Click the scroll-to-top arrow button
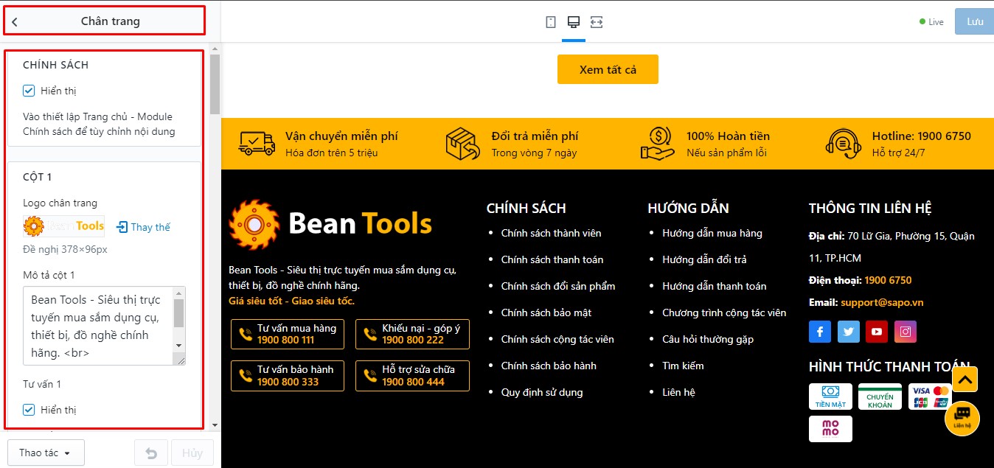The width and height of the screenshot is (994, 468). 965,380
